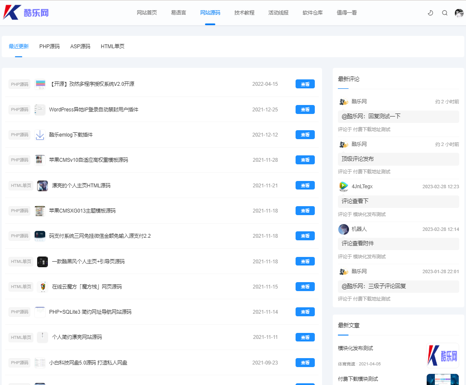
Task: Open article link 付费下载模块测试
Action: pos(358,379)
